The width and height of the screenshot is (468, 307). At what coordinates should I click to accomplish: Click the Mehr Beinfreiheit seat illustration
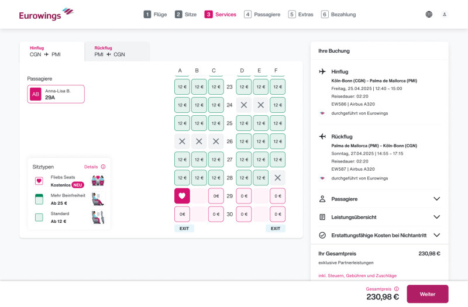98,199
